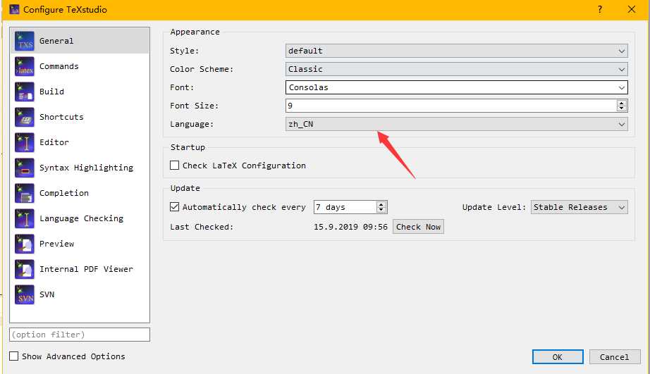Click the Font Size value field

451,106
